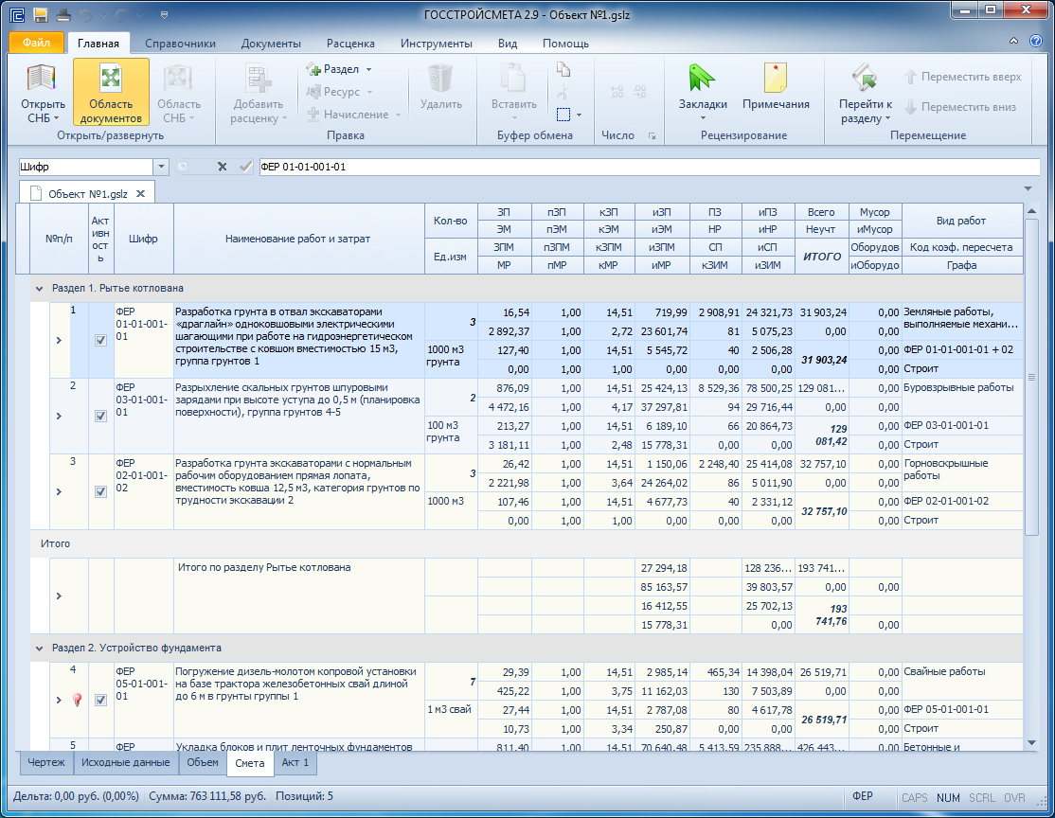1055x818 pixels.
Task: Collapse the ribbon with the arrow
Action: pyautogui.click(x=1013, y=41)
